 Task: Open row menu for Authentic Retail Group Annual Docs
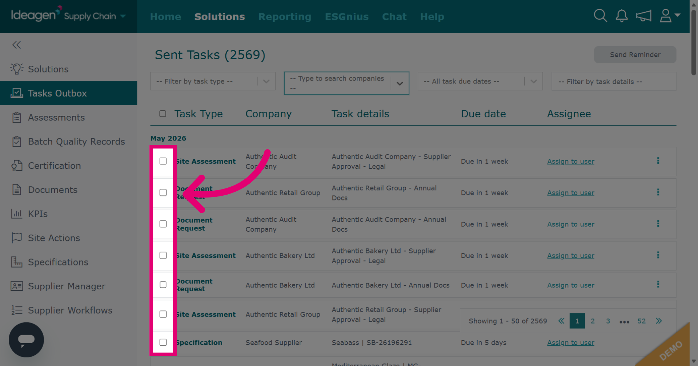658,192
